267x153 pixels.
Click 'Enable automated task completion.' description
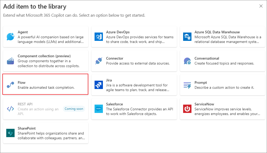click(46, 87)
